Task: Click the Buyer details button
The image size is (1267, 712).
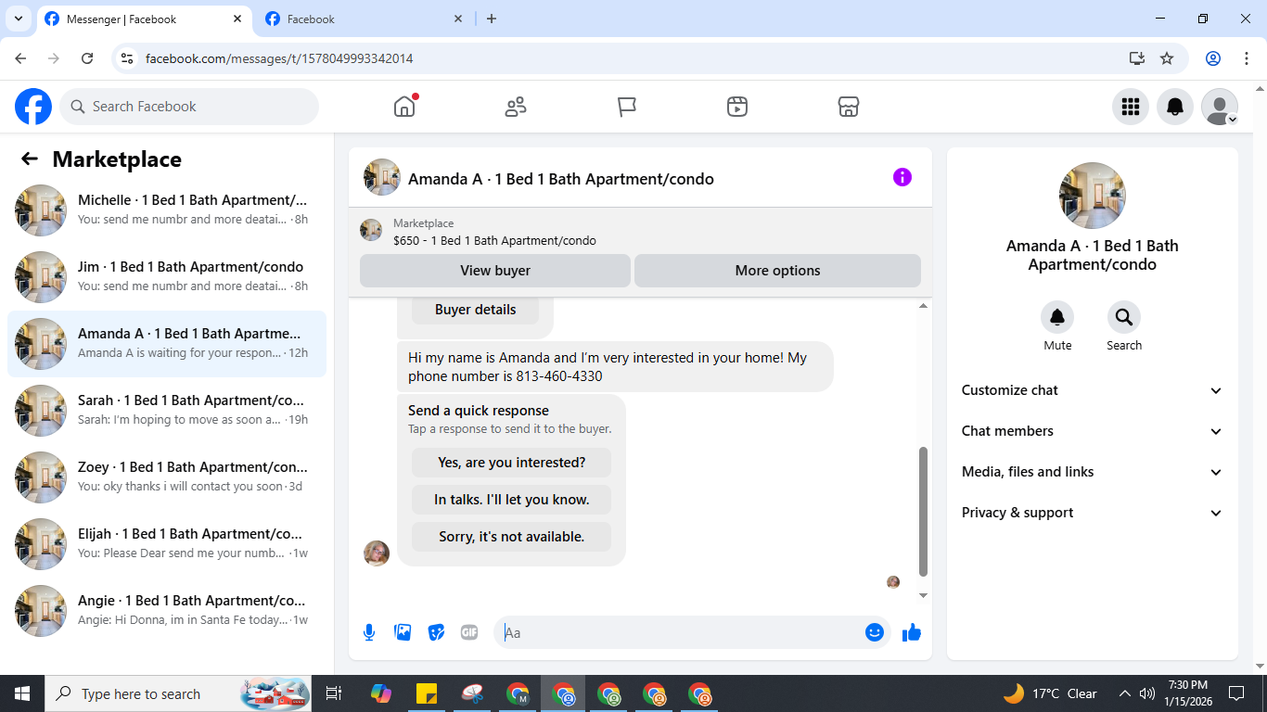Action: click(475, 310)
